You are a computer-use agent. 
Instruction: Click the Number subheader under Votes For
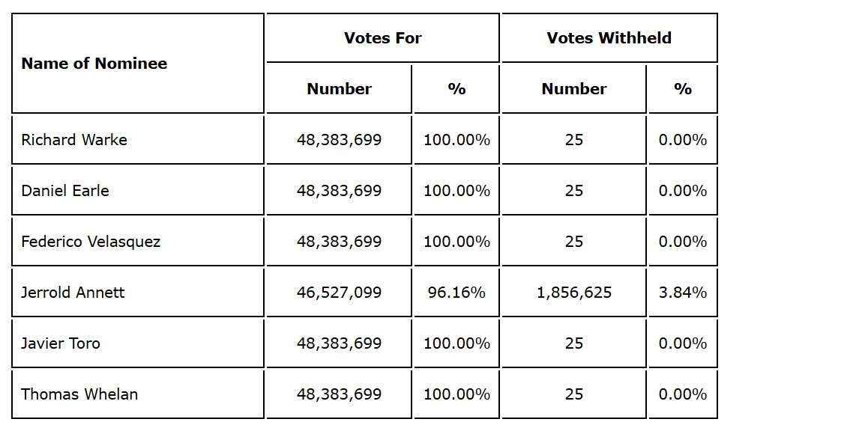[x=339, y=89]
